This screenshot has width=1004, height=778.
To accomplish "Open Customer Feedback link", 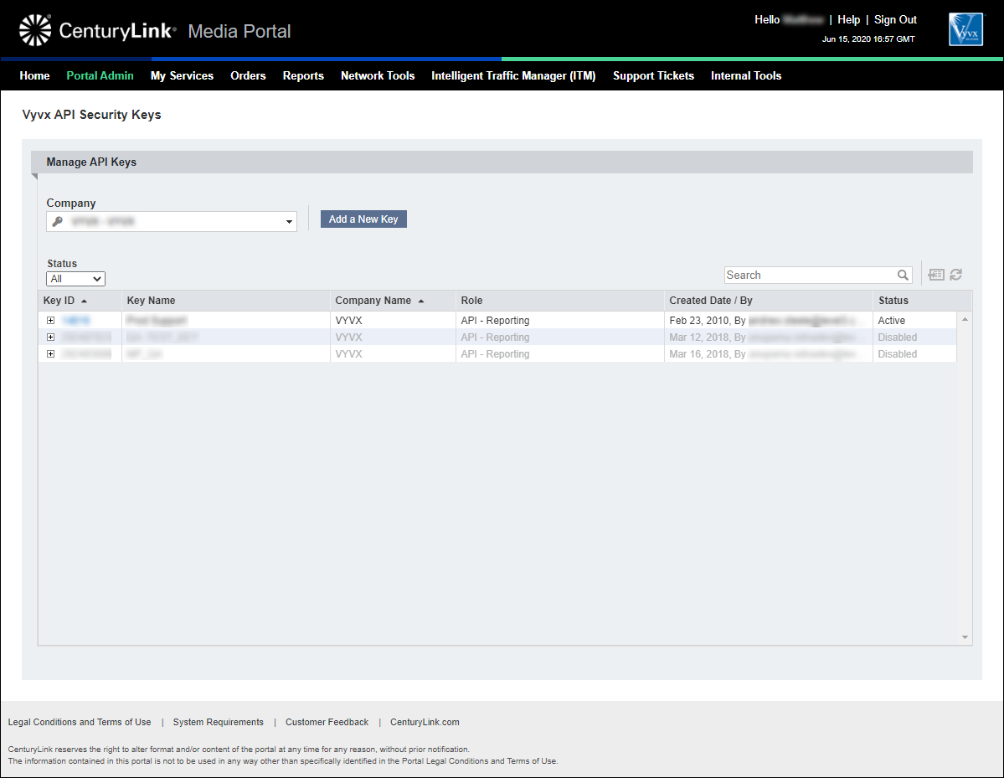I will coord(327,722).
